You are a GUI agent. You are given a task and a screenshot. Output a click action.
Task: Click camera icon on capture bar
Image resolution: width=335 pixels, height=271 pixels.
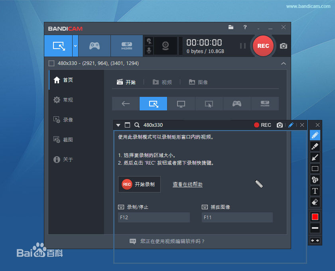tap(280, 125)
